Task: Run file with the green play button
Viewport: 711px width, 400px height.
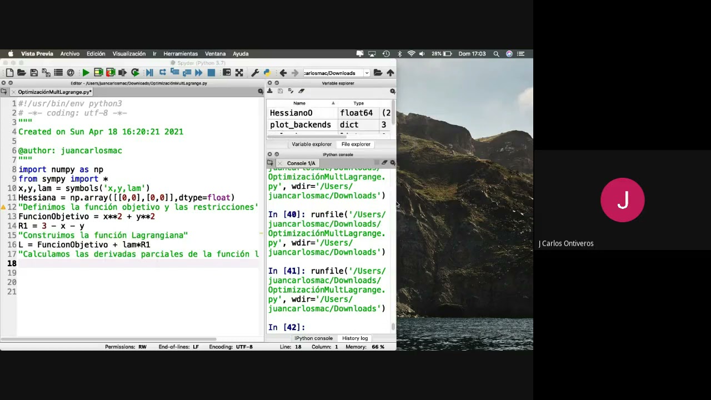Action: coord(86,73)
